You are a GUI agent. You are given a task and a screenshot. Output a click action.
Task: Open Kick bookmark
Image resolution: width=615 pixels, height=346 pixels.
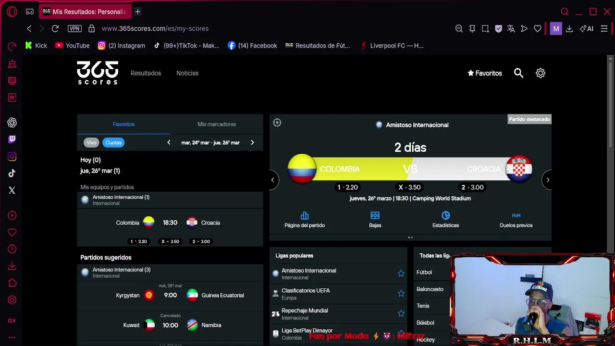coord(36,46)
